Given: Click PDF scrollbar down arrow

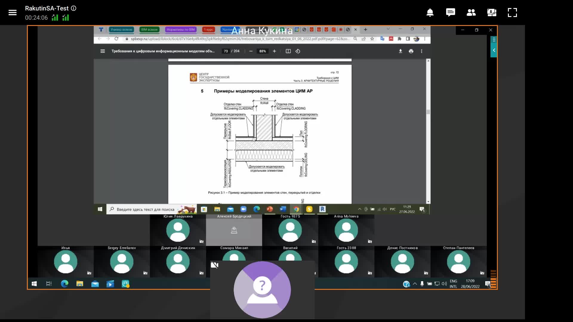Looking at the screenshot, I should (428, 202).
